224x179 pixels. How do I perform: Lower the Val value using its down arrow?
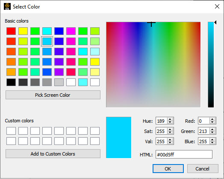coord(170,143)
